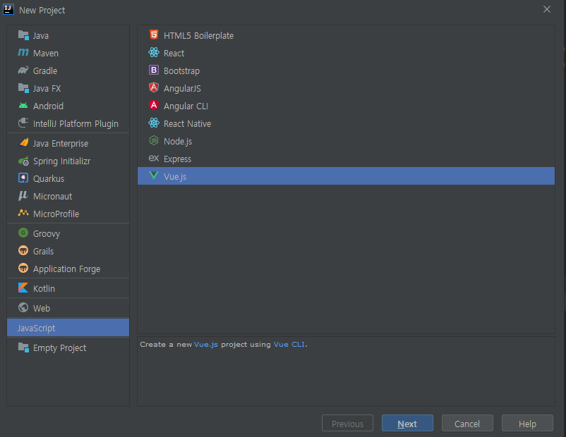Image resolution: width=566 pixels, height=437 pixels.
Task: Pick the React Native template
Action: click(x=346, y=124)
